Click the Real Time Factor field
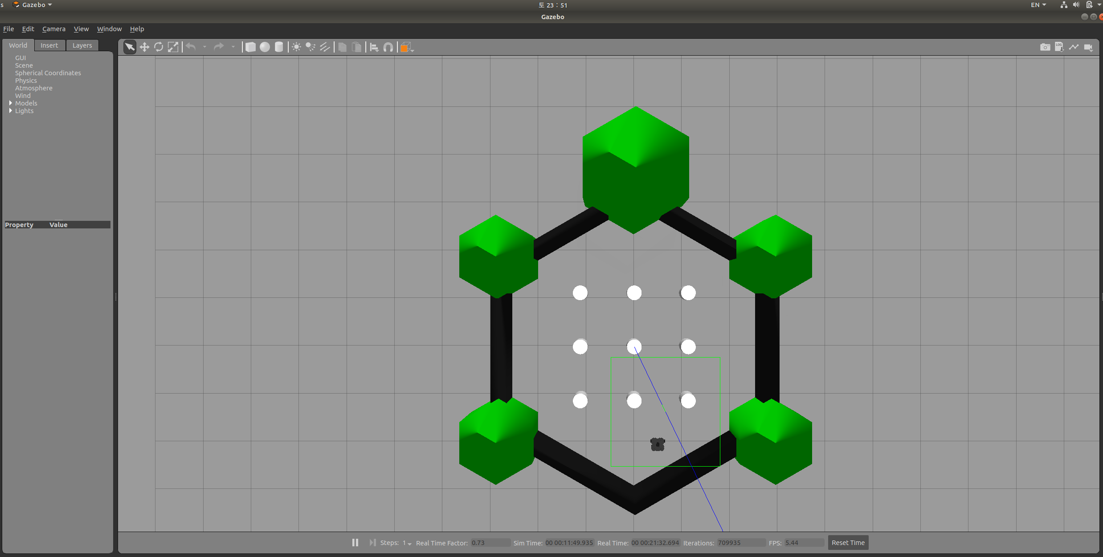The height and width of the screenshot is (557, 1103). (490, 543)
